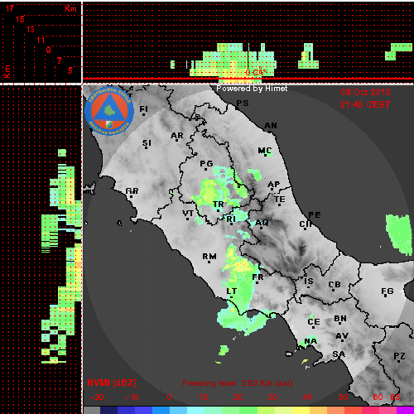Pick the gray swatch starting the color bar
The width and height of the screenshot is (414, 414).
point(92,410)
